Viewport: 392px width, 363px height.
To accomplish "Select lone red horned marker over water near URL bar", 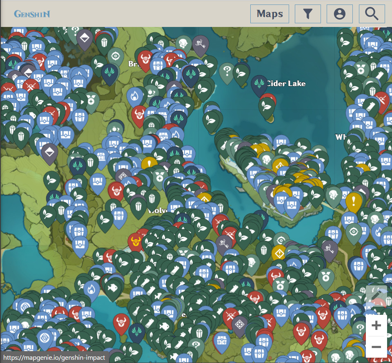I will [x=121, y=323].
